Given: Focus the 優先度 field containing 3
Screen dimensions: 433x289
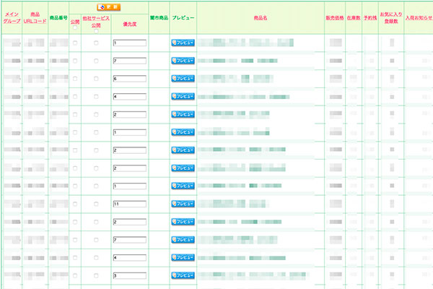Looking at the screenshot, I should (x=129, y=276).
